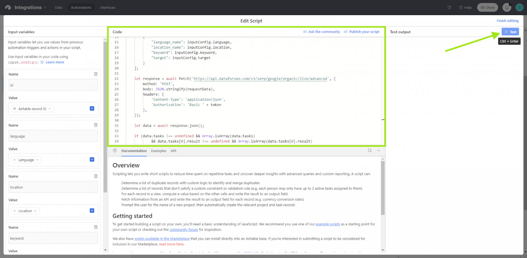This screenshot has width=527, height=258.
Task: Click the blue plus beside Airtable record ID
Action: coord(92,109)
